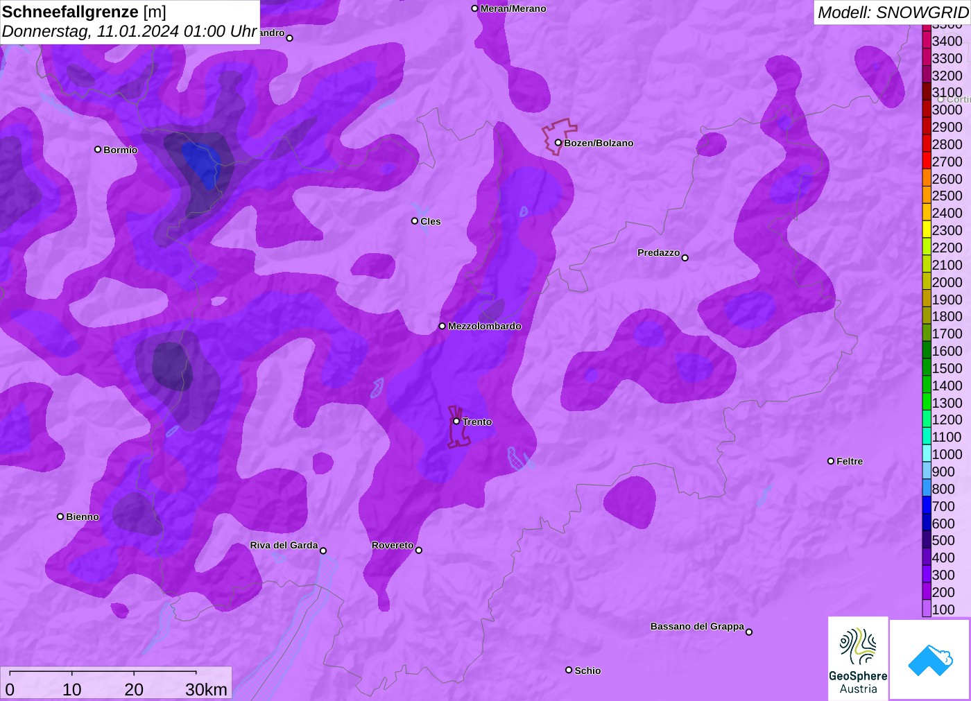Click the Meran/Merano location dot

click(475, 8)
